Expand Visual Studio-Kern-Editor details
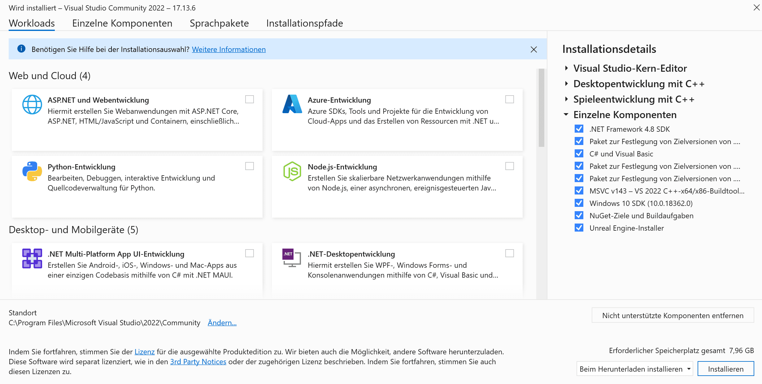This screenshot has height=384, width=762. (x=566, y=68)
